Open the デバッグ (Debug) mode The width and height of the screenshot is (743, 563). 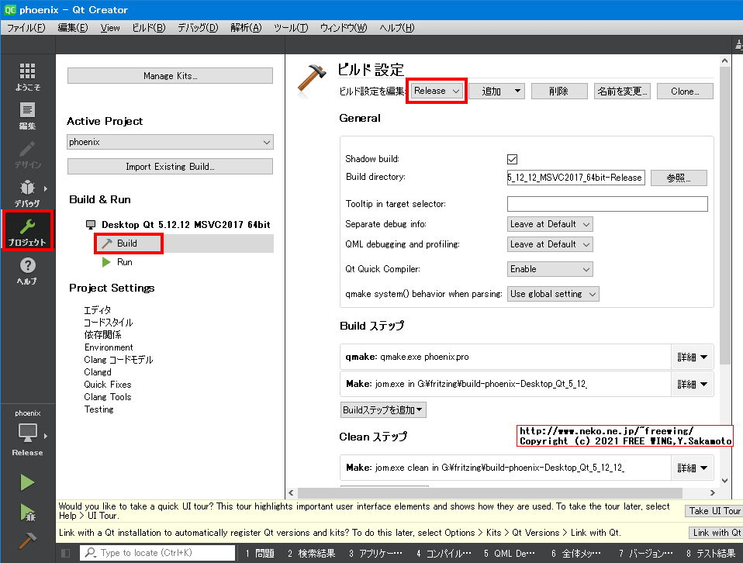pos(27,192)
